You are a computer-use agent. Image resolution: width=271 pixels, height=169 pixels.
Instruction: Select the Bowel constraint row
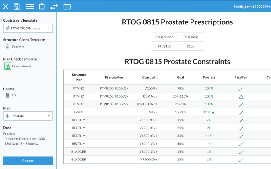tap(167, 112)
